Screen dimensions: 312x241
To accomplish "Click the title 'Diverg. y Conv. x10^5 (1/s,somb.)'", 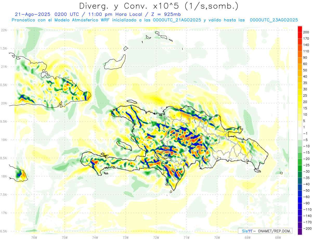I will point(159,6).
